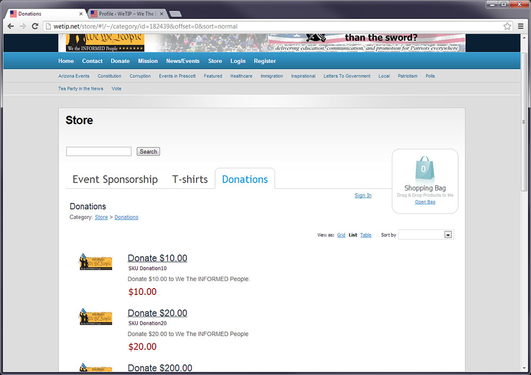Click the $20.00 price text
The height and width of the screenshot is (375, 531).
(142, 347)
